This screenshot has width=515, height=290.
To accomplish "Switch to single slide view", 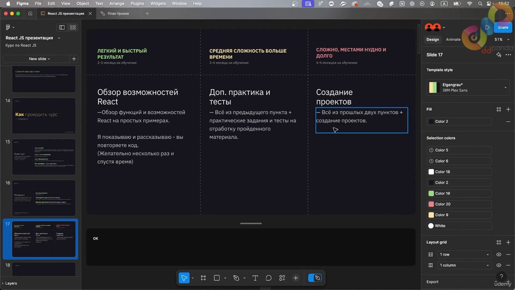I will tap(62, 27).
